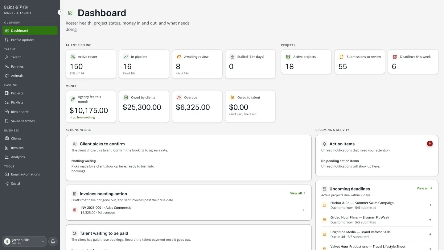Click the Dashboard item in sidebar

point(30,31)
